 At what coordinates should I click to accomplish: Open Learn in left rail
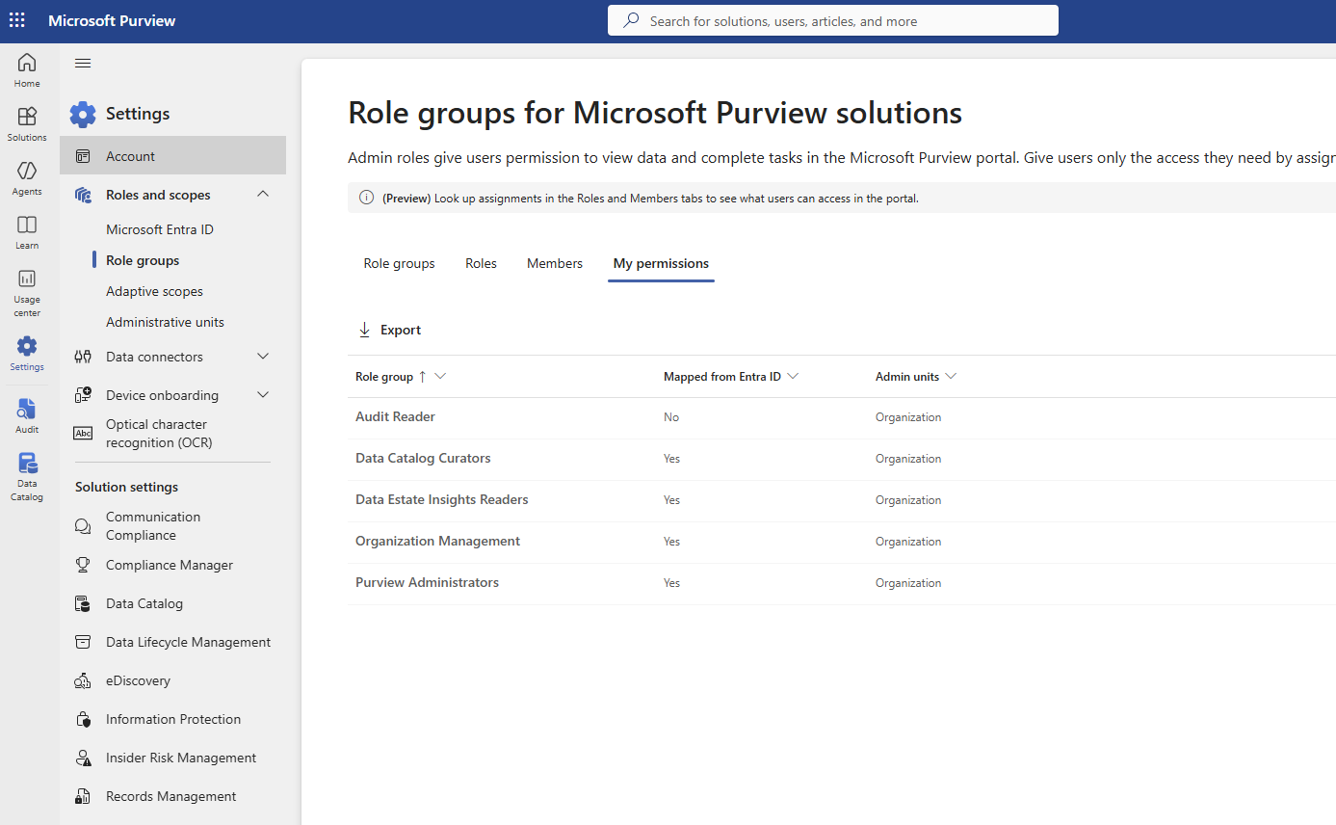tap(27, 232)
